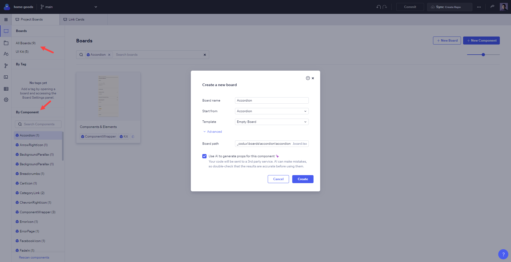Screen dimensions: 511x262
Task: Click the home-goods project name
Action: point(23,7)
